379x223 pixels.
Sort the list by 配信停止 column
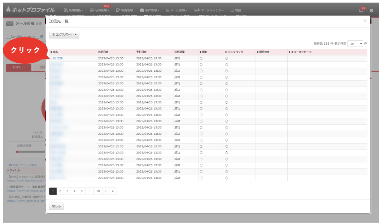tap(263, 52)
